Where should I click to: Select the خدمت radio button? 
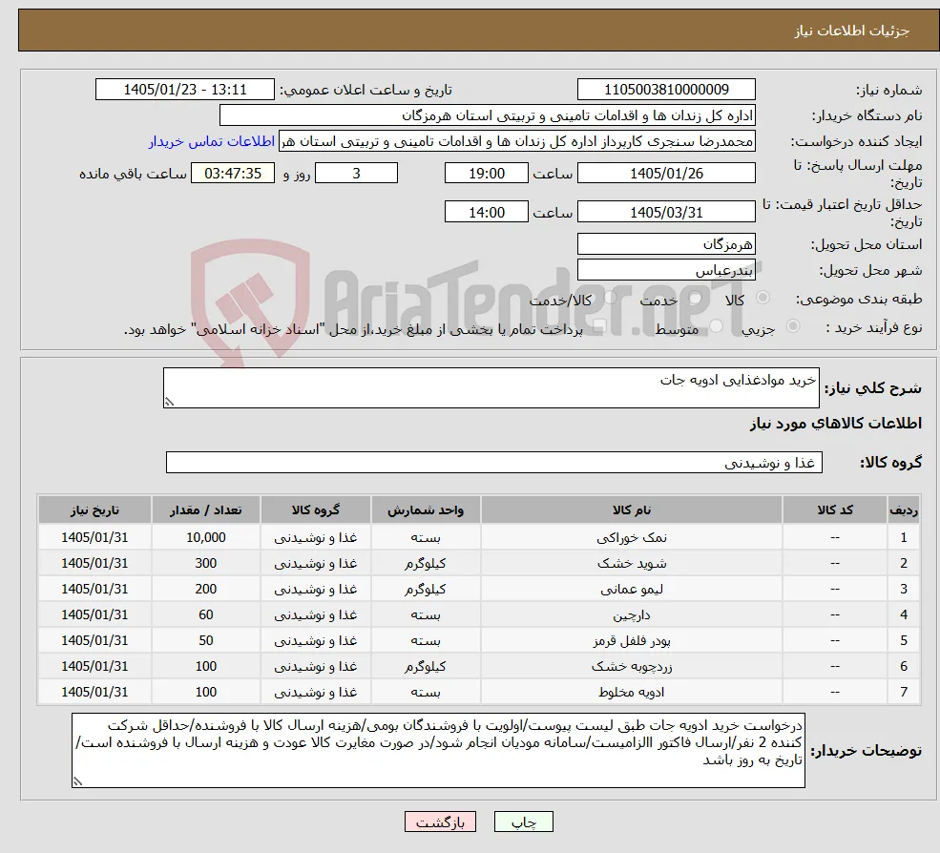(x=696, y=298)
